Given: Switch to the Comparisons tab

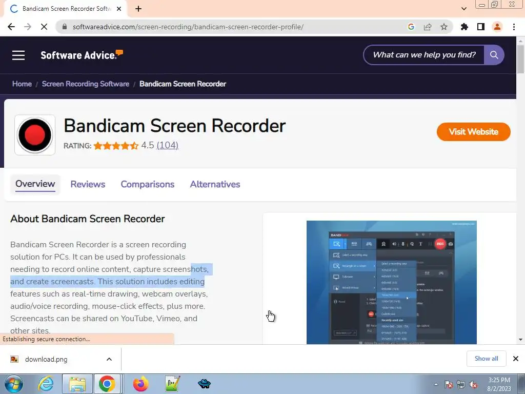Looking at the screenshot, I should 147,184.
